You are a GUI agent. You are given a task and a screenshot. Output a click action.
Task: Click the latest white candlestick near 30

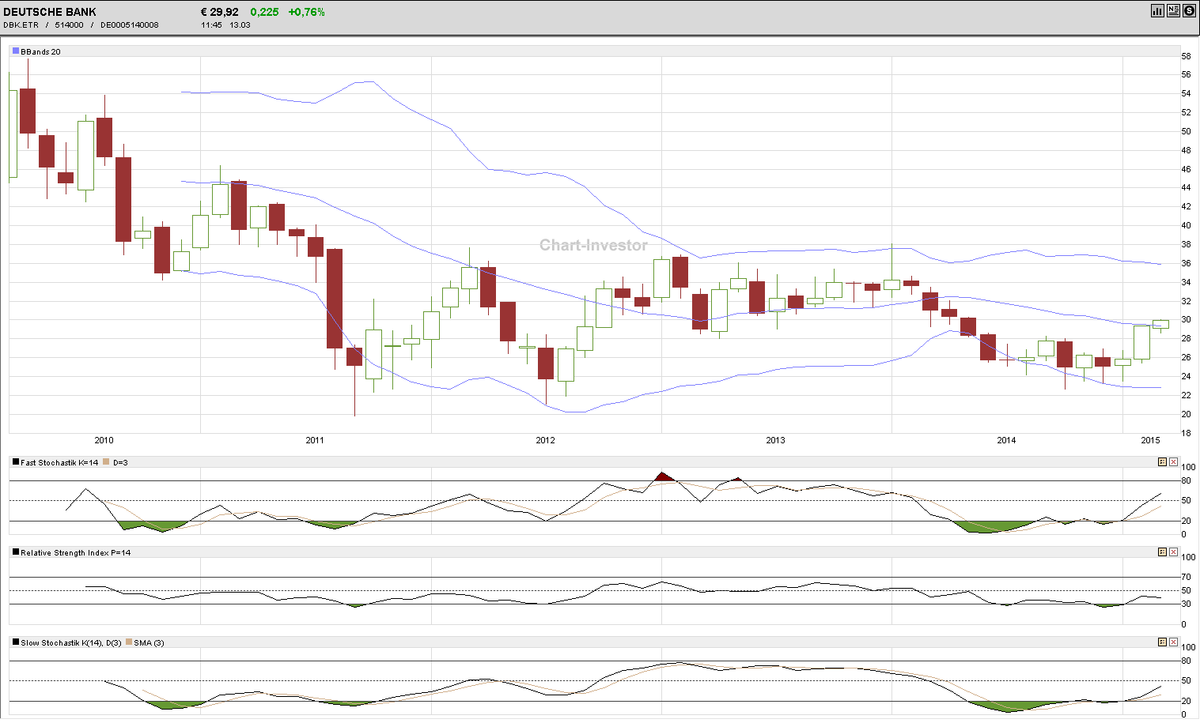click(1160, 324)
